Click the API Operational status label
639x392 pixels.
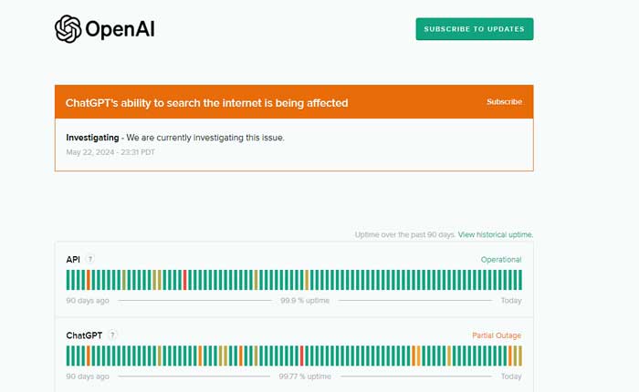pos(500,260)
